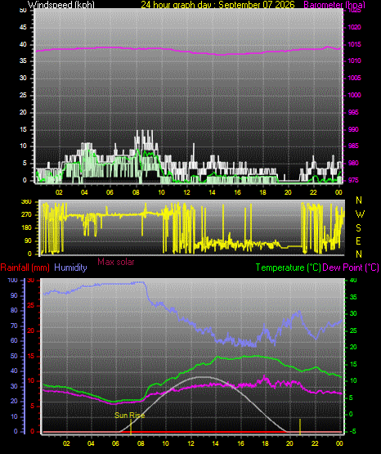The width and height of the screenshot is (381, 454).
Task: Click the S compass direction label
Action: [x=358, y=228]
